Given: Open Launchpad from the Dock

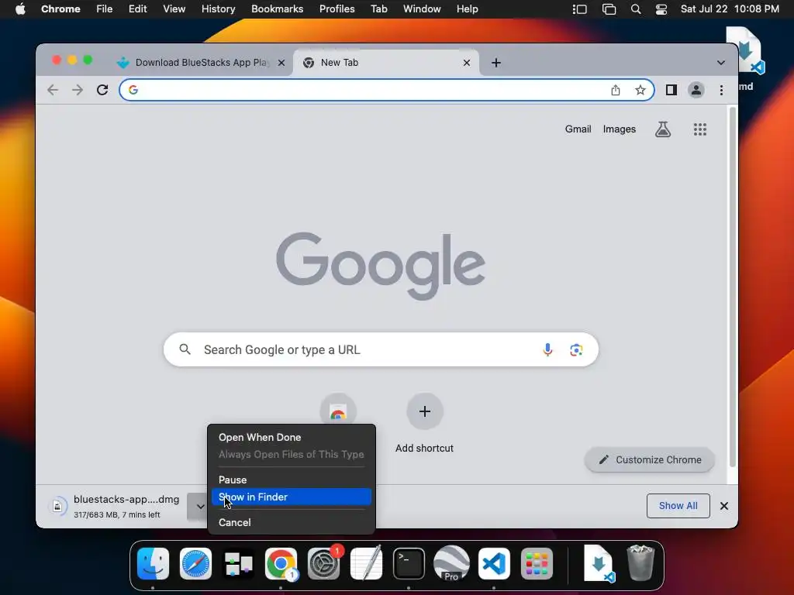Looking at the screenshot, I should point(537,563).
